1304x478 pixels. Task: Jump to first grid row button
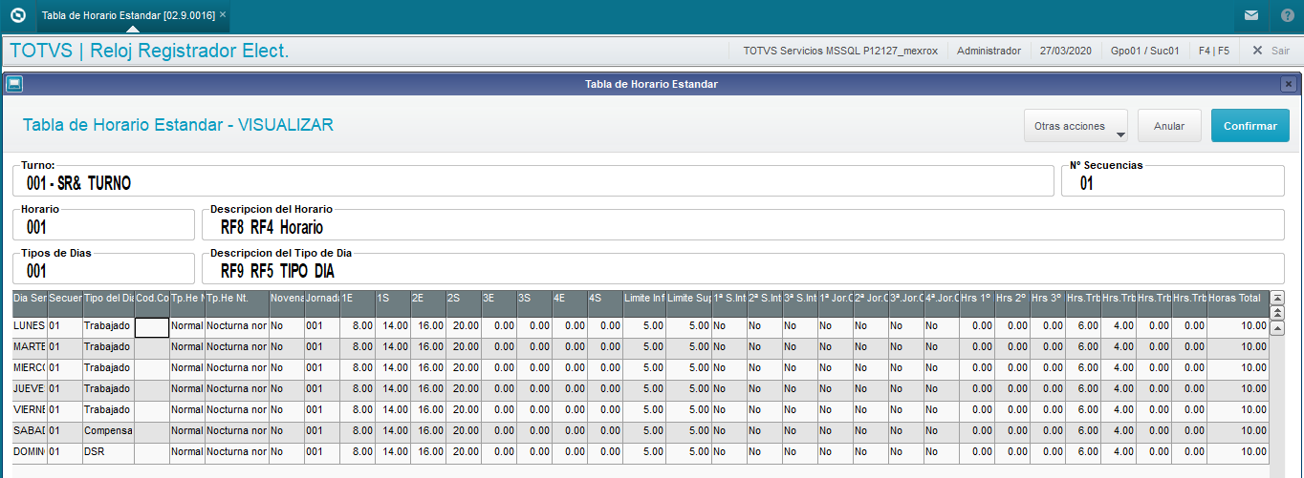1277,298
